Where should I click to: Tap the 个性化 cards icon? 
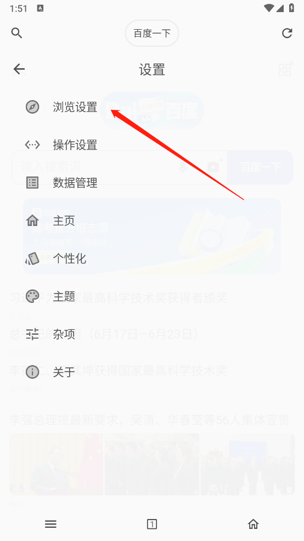tap(32, 258)
